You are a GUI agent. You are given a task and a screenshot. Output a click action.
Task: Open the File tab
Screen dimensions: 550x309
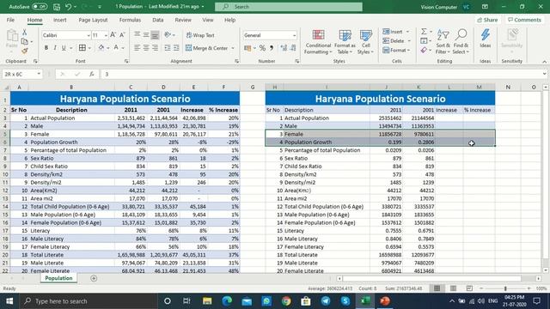(x=10, y=20)
